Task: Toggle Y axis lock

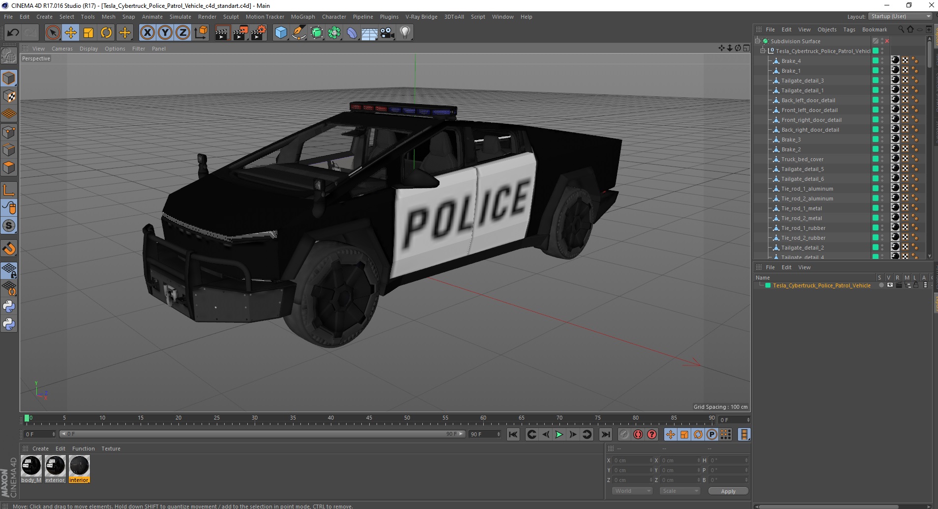Action: pyautogui.click(x=165, y=33)
